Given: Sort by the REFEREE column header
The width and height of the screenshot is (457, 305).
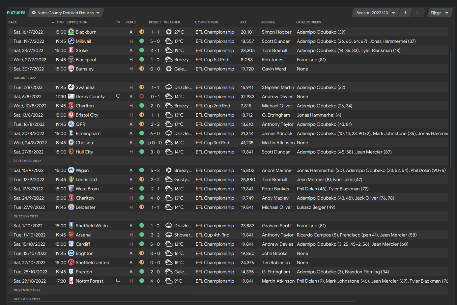Looking at the screenshot, I should (x=268, y=22).
